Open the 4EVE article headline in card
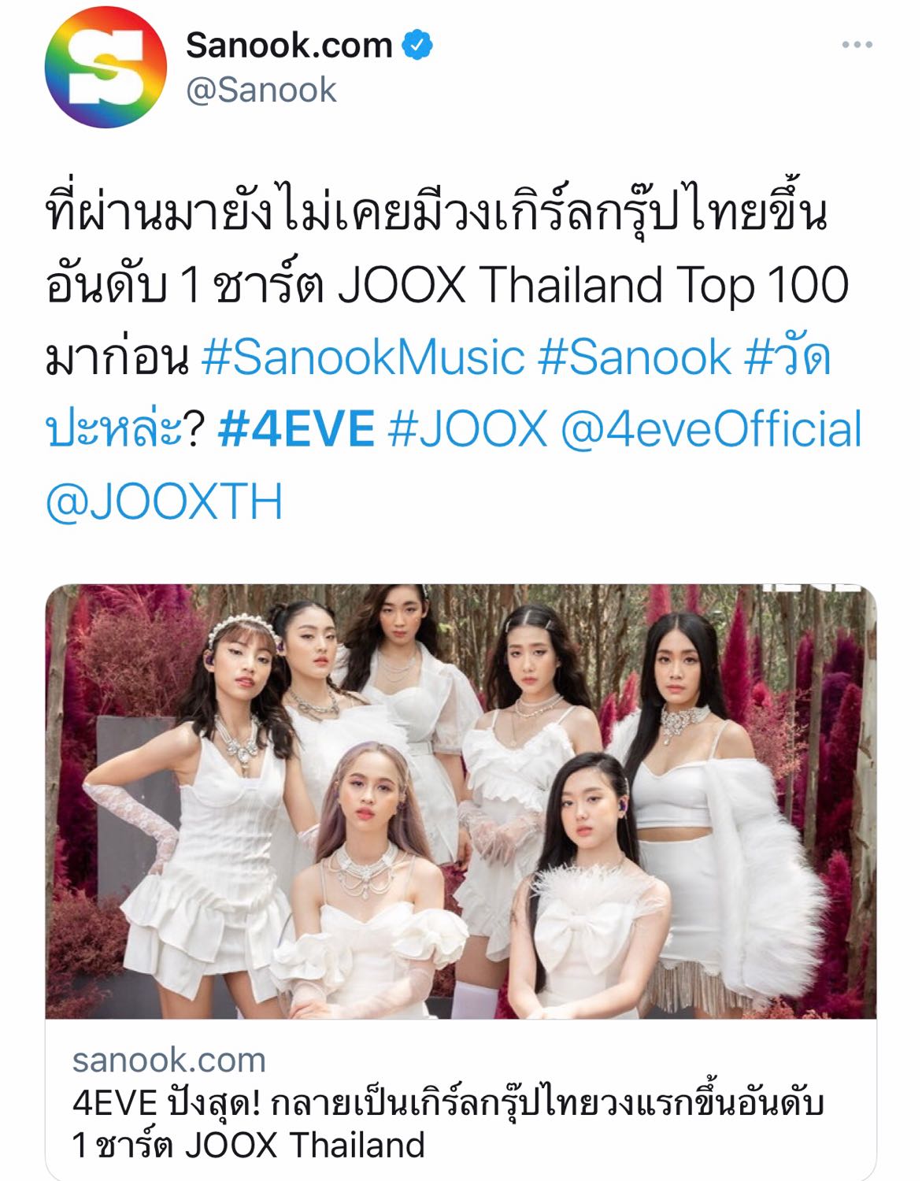Image resolution: width=922 pixels, height=1181 pixels. pyautogui.click(x=447, y=1124)
